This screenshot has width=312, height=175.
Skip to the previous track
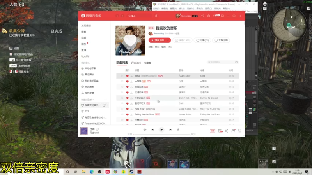[x=152, y=130]
